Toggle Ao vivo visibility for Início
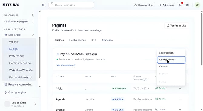203x111 pixels. (160, 88)
